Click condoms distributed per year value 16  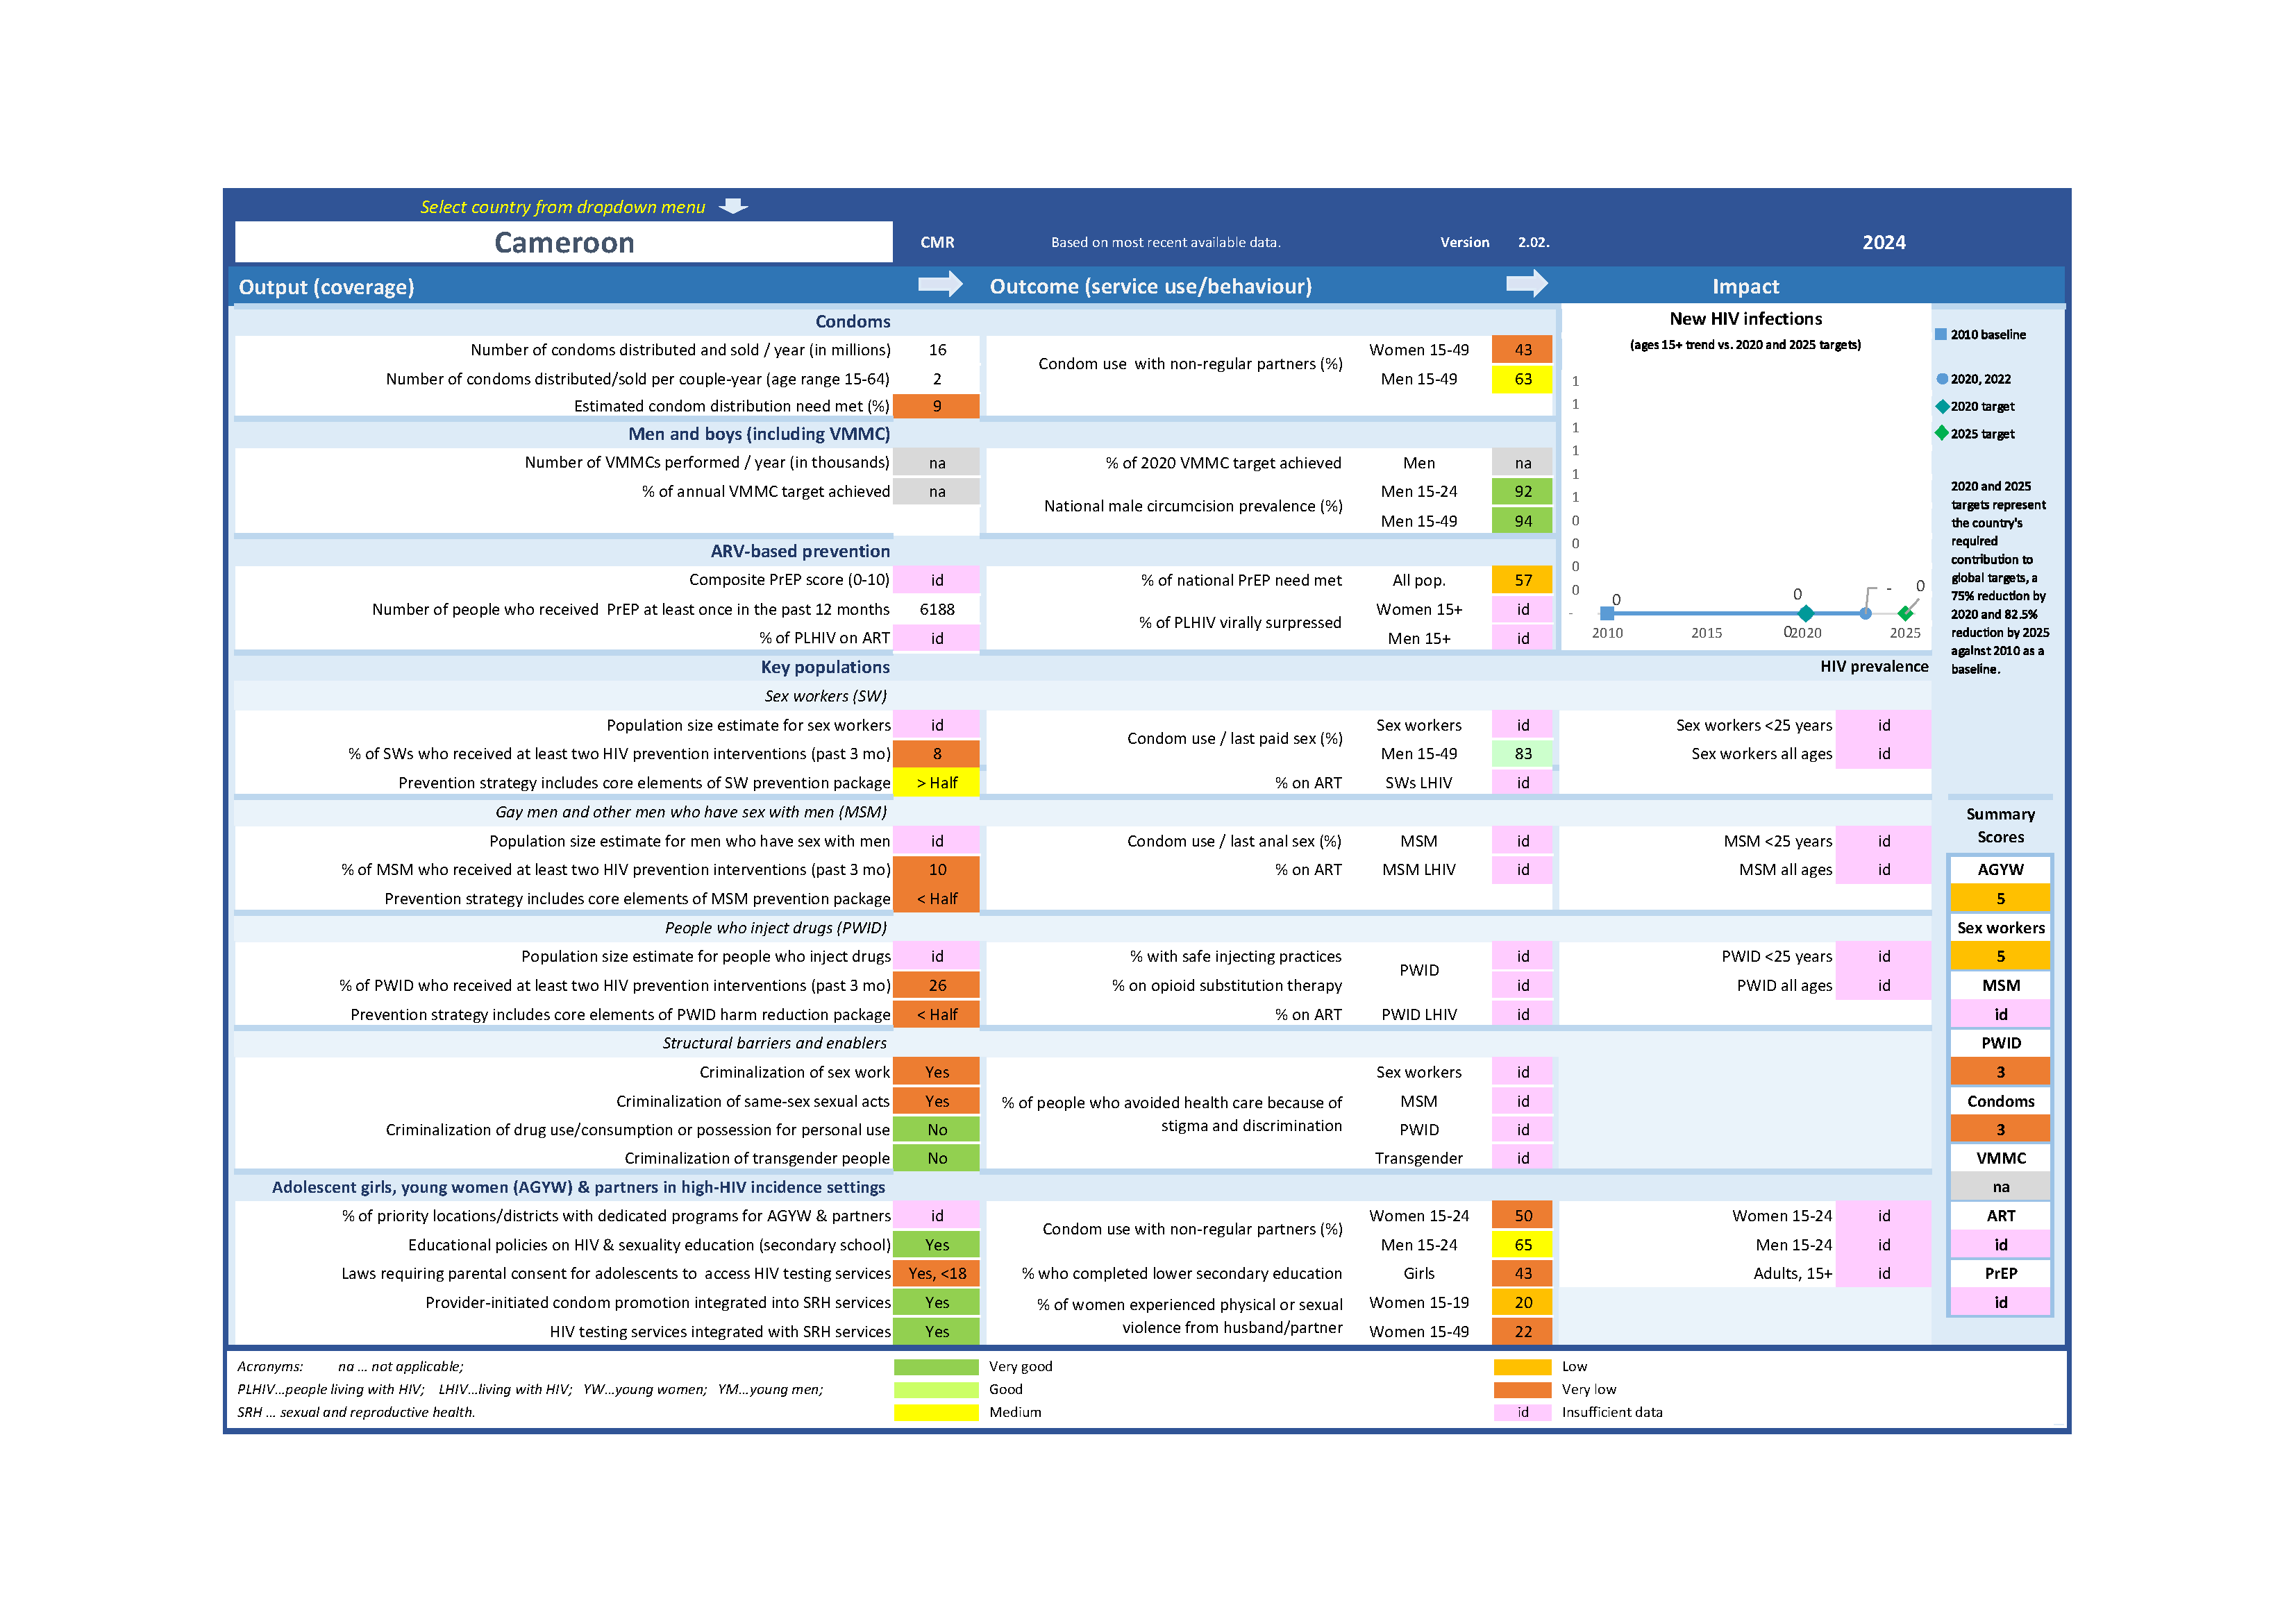coord(937,350)
